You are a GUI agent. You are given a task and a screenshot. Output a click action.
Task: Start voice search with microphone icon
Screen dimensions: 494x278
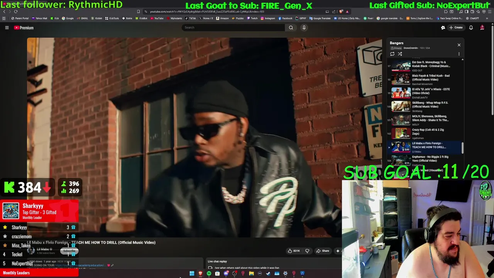click(x=304, y=27)
